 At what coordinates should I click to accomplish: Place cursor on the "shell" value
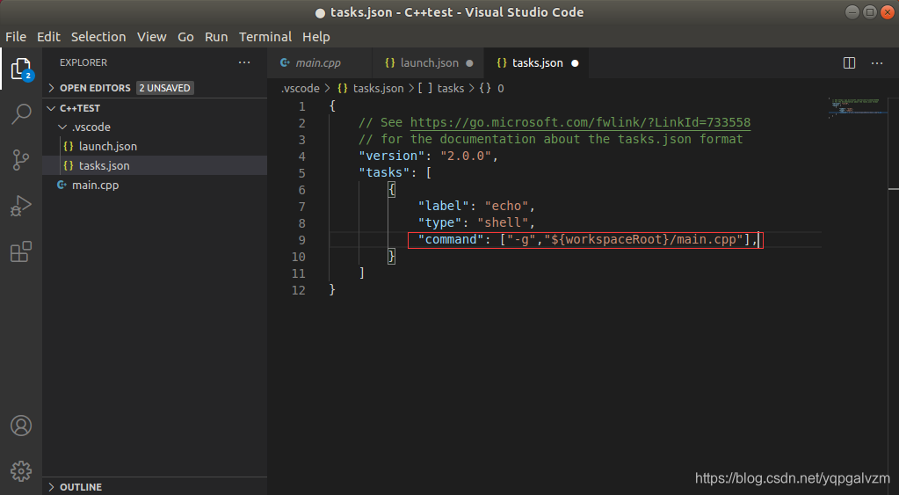(x=503, y=222)
